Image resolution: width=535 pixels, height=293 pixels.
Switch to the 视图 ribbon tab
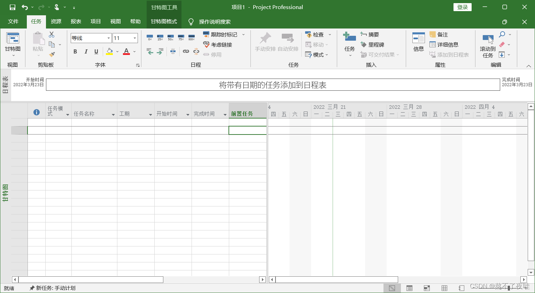(x=116, y=22)
